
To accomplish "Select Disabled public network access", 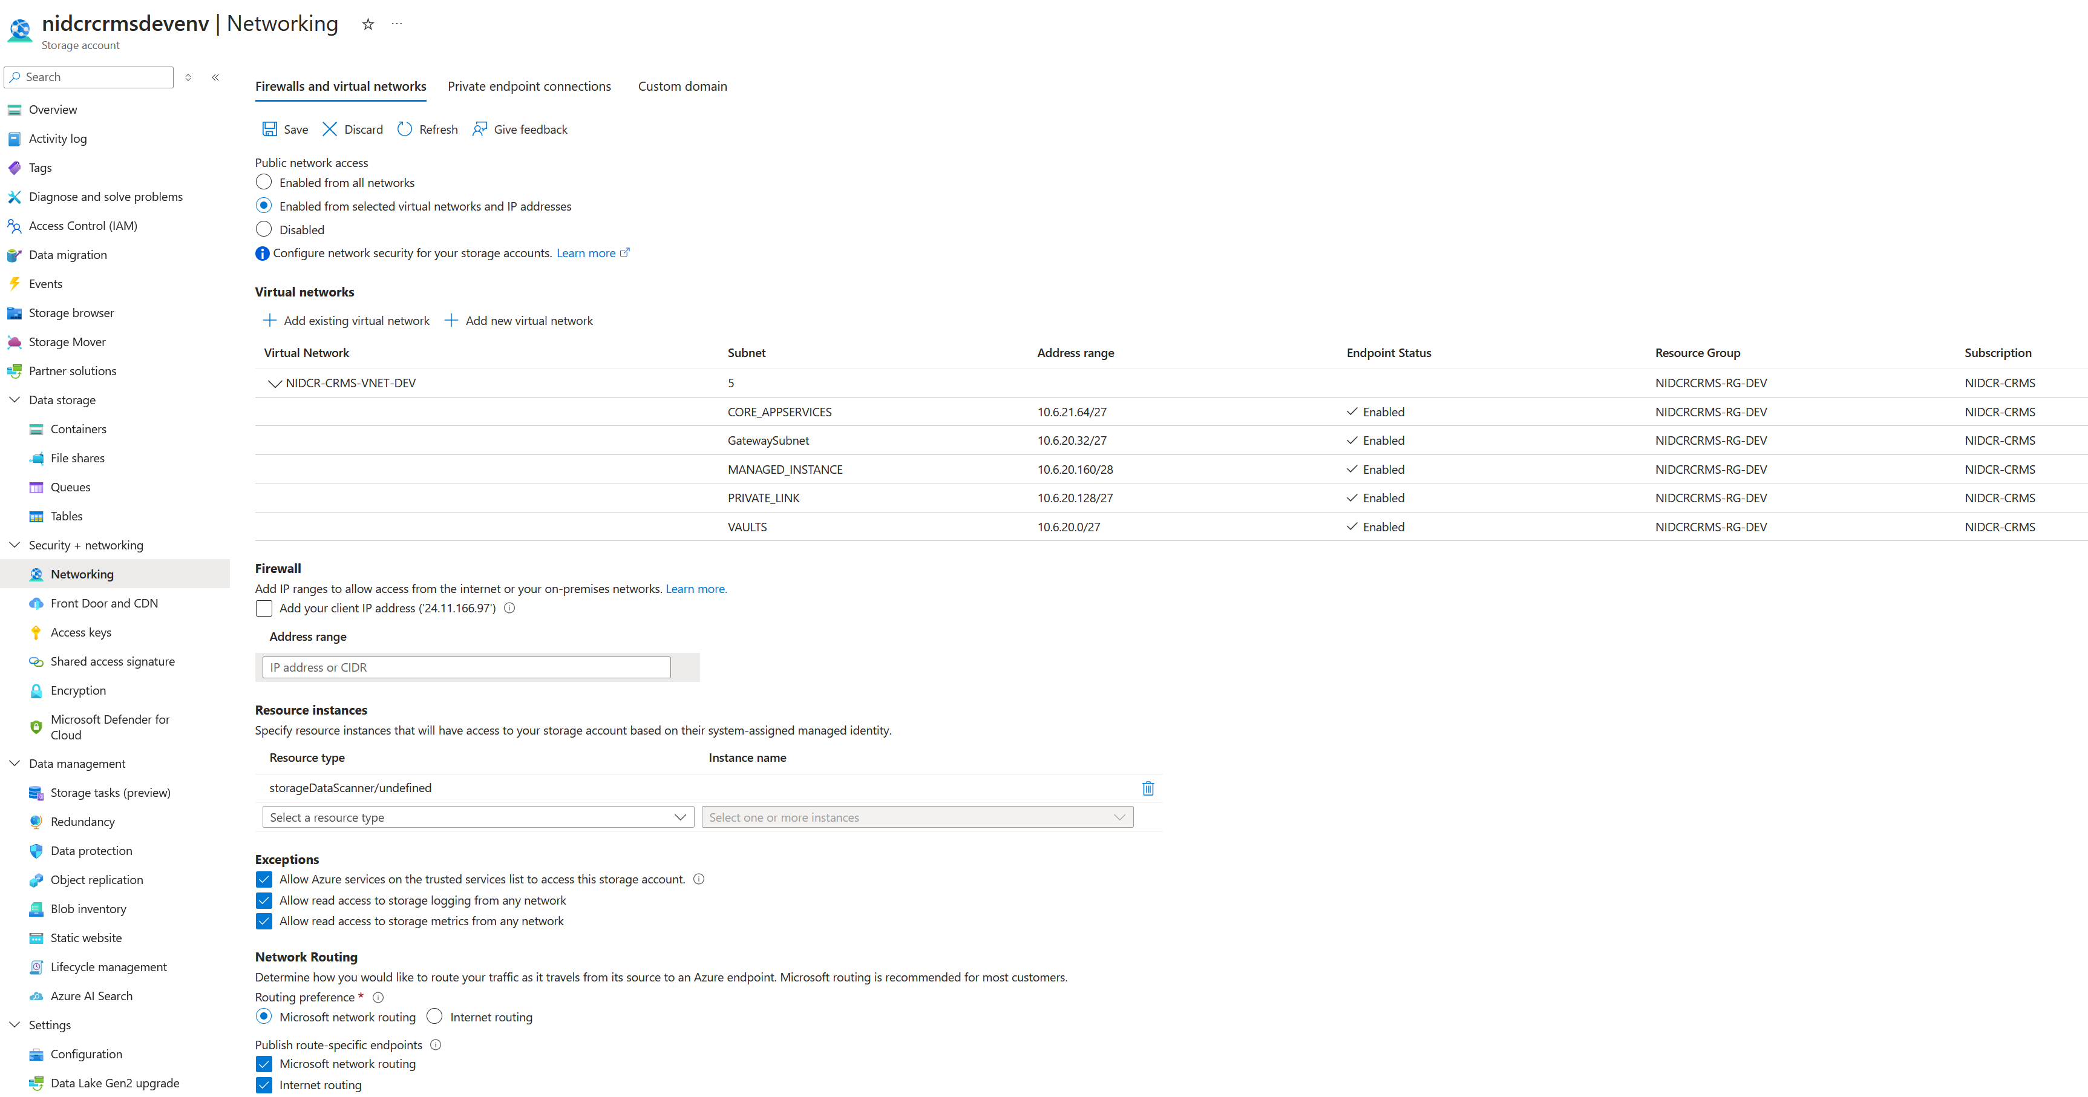I will (263, 229).
